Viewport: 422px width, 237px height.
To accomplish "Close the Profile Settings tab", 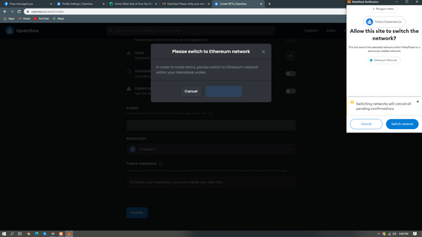I will coord(104,4).
